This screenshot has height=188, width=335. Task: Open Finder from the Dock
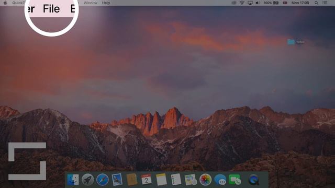pyautogui.click(x=73, y=180)
